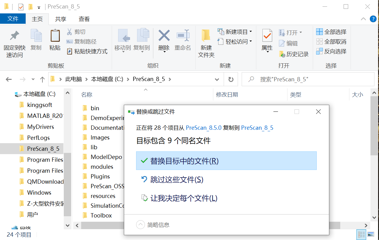Customize Quick Access Toolbar dropdown arrow

point(39,7)
